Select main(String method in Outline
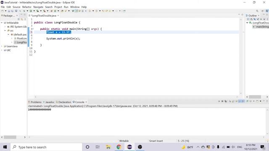 261,27
